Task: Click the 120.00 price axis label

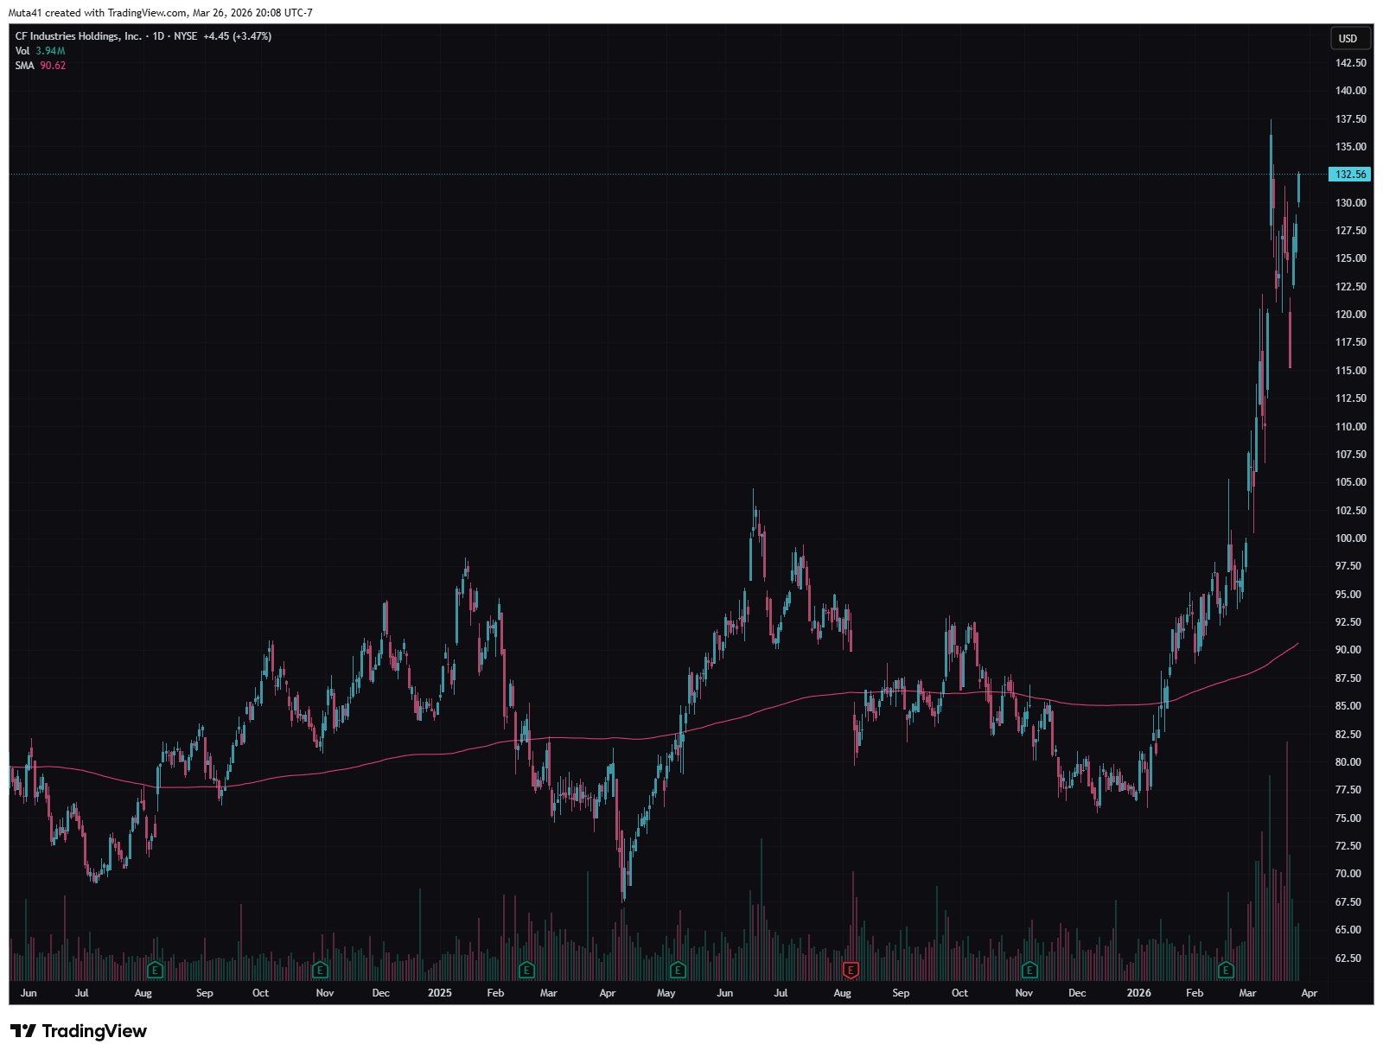Action: point(1351,315)
